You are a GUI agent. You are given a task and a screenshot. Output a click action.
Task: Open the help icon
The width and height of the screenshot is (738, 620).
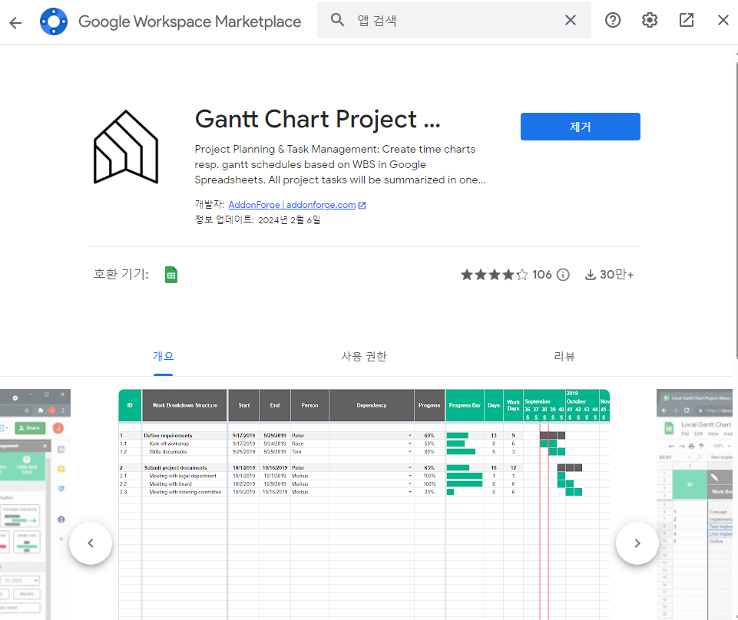pos(612,20)
